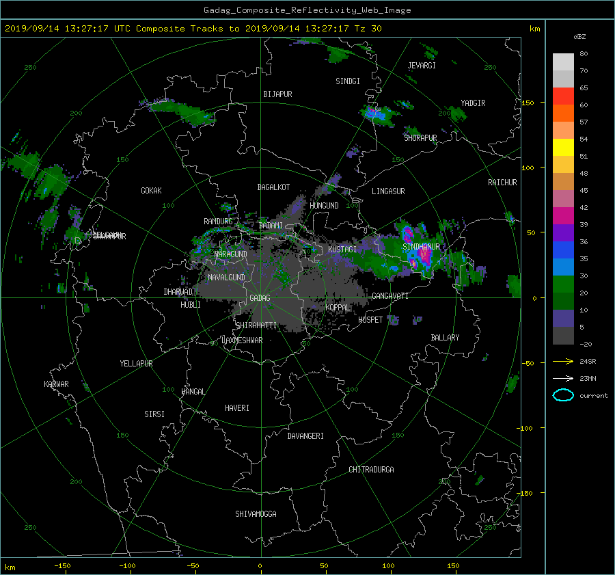Click the BALLARY city label
The height and width of the screenshot is (575, 615).
point(445,338)
